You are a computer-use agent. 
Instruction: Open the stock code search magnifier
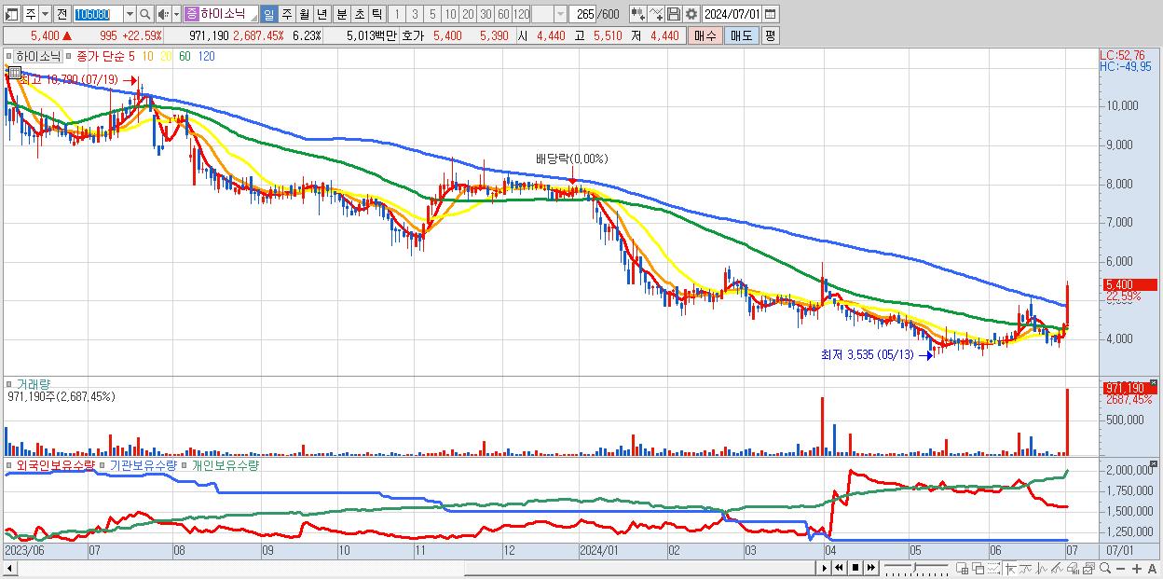pos(144,14)
